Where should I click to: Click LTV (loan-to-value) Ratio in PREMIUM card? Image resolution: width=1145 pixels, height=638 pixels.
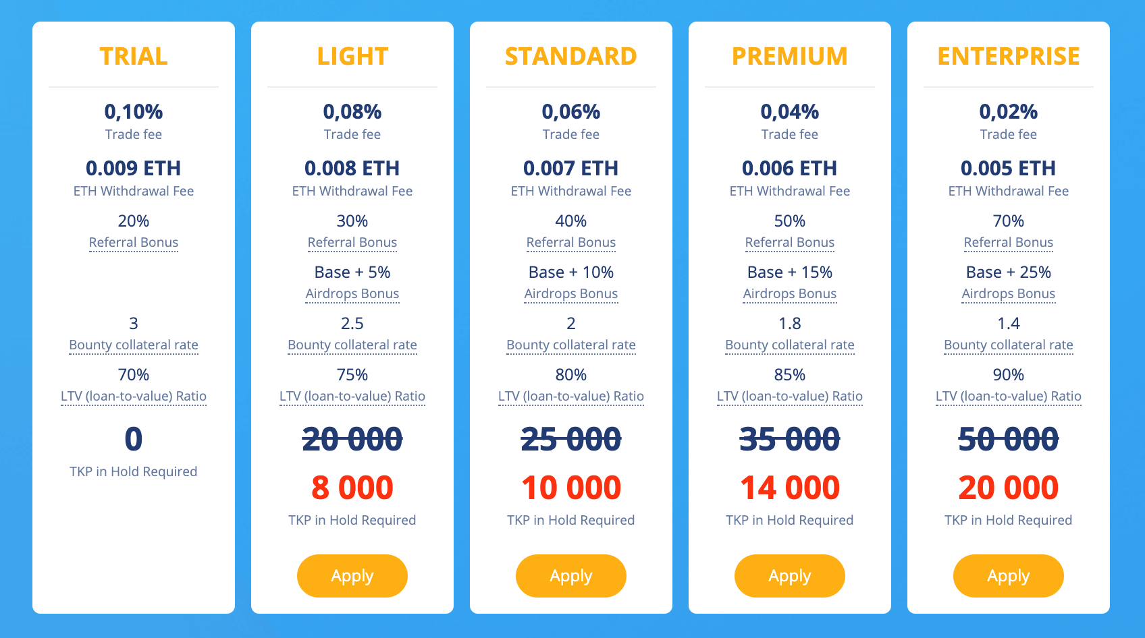click(790, 396)
